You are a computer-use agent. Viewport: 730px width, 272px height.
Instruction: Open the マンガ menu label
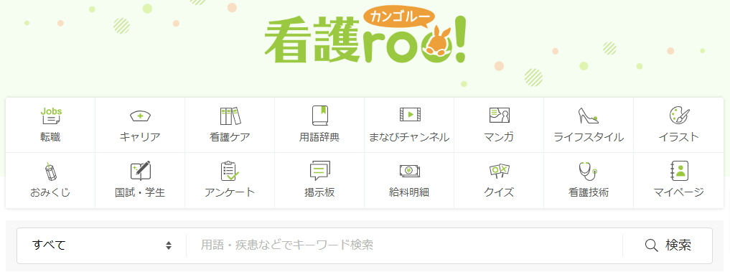pyautogui.click(x=499, y=137)
